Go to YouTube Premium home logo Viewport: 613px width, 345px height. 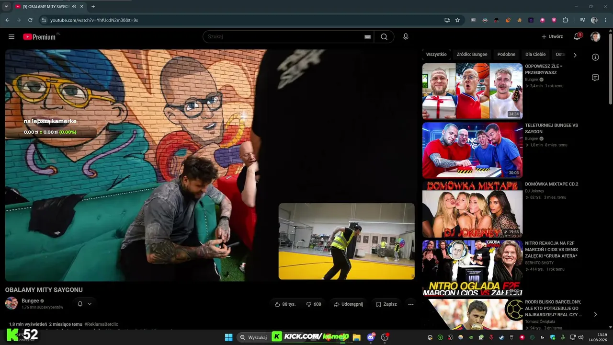point(39,37)
